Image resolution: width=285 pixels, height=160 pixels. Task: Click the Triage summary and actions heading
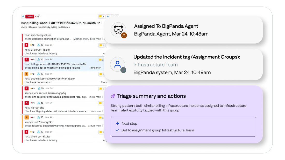click(x=151, y=96)
